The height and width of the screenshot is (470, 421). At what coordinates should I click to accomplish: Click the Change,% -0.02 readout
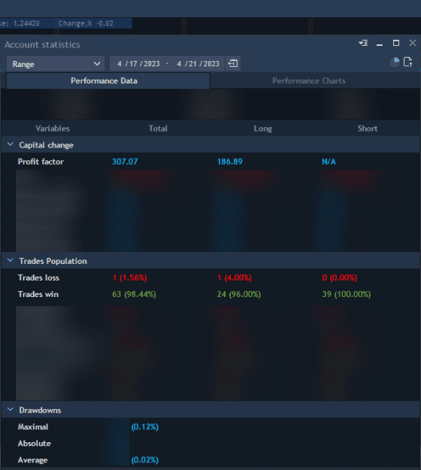click(86, 23)
